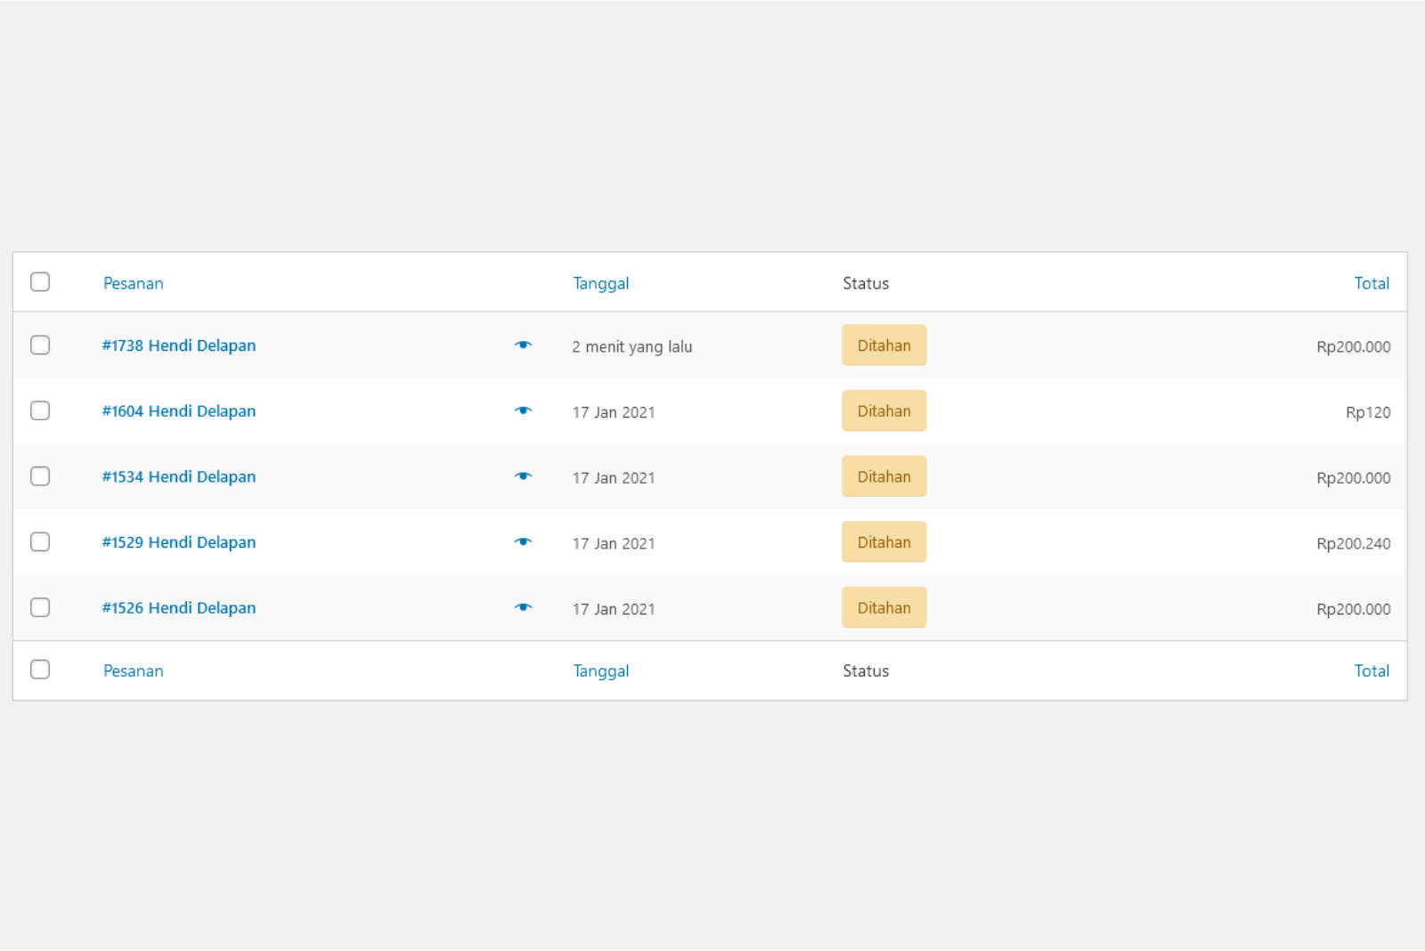
Task: Click Ditahan status badge of order #1526
Action: click(883, 608)
